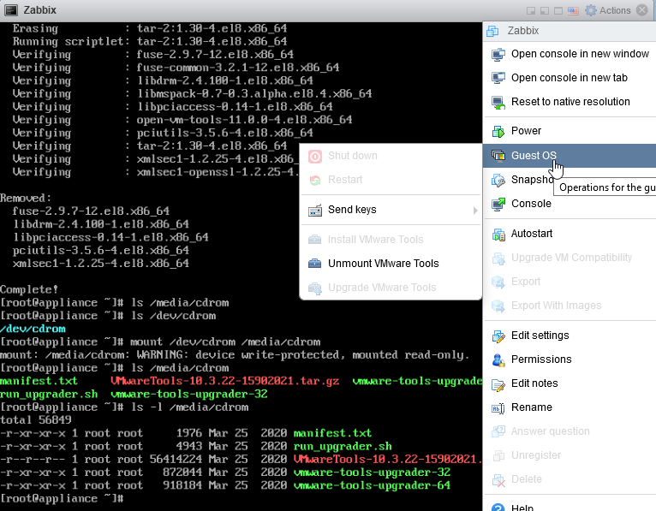Click the /dev/cdrom cyan output line

[x=33, y=329]
